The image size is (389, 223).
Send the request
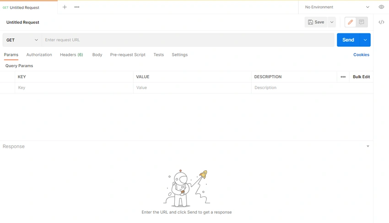(x=348, y=40)
